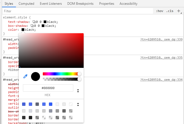The height and width of the screenshot is (124, 184).
Task: Toggle the .cls element classes panel
Action: [x=170, y=11]
